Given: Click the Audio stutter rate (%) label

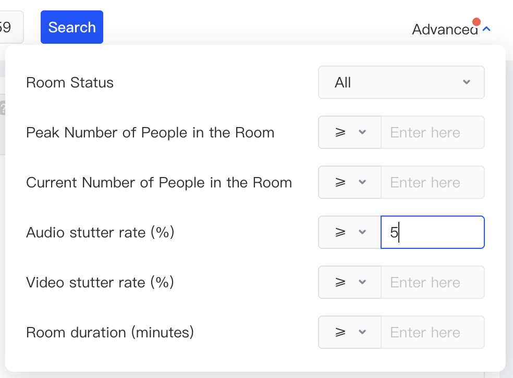Looking at the screenshot, I should tap(100, 232).
